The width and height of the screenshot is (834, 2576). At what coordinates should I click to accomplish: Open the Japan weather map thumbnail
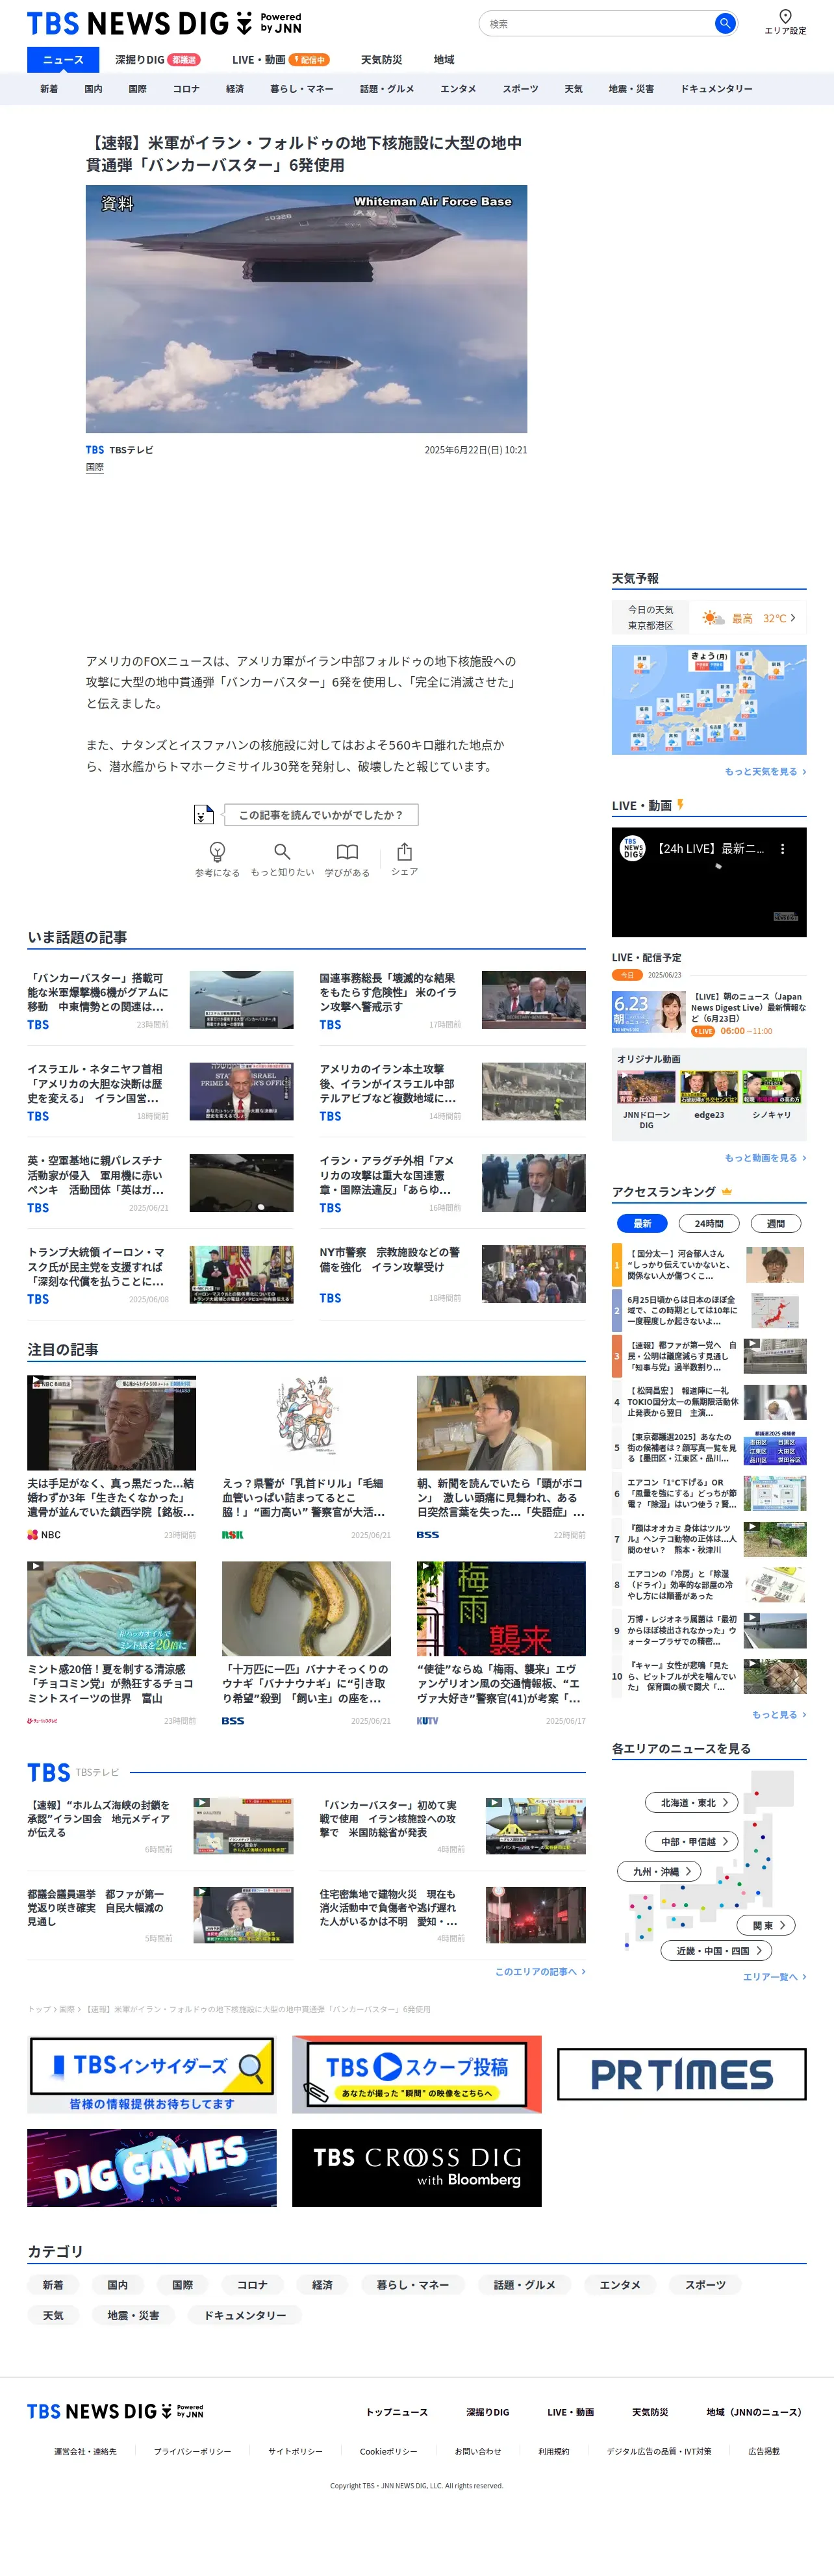709,699
